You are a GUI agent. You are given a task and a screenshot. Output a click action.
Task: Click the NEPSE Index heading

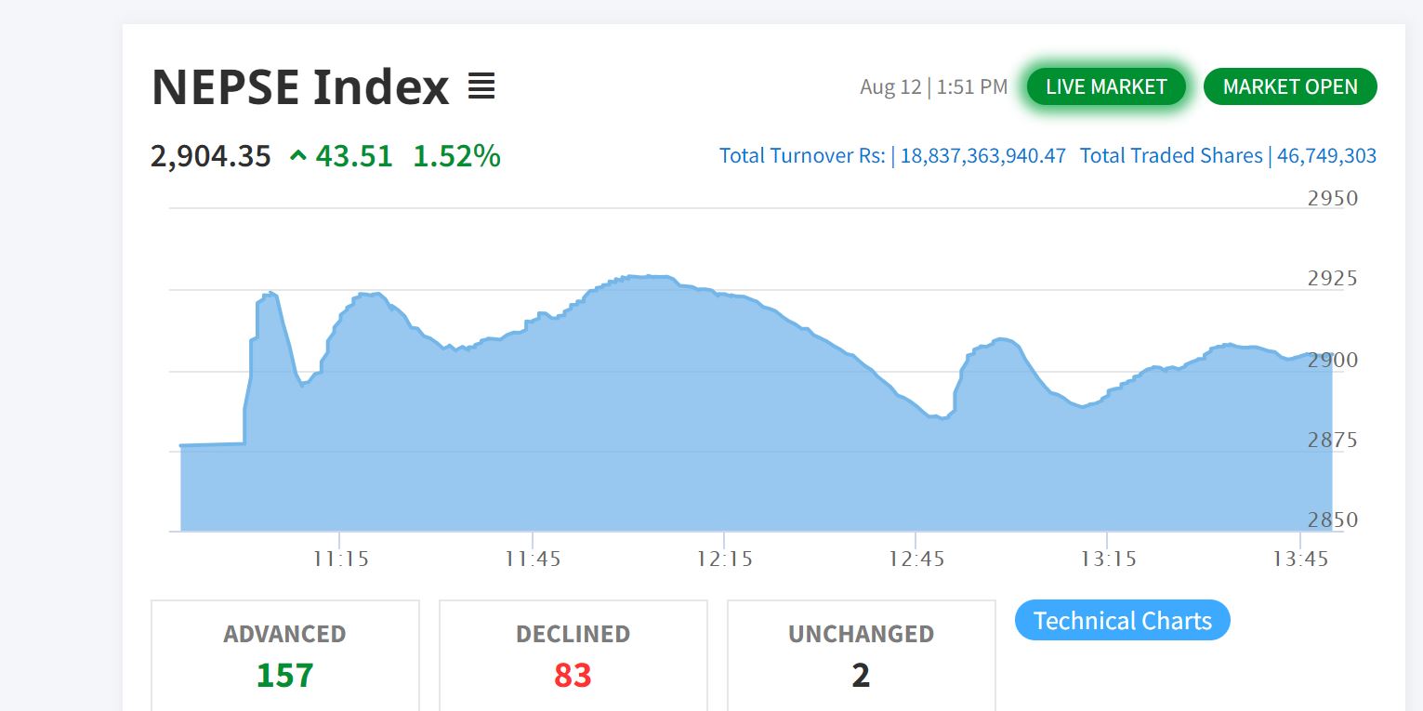pyautogui.click(x=300, y=87)
